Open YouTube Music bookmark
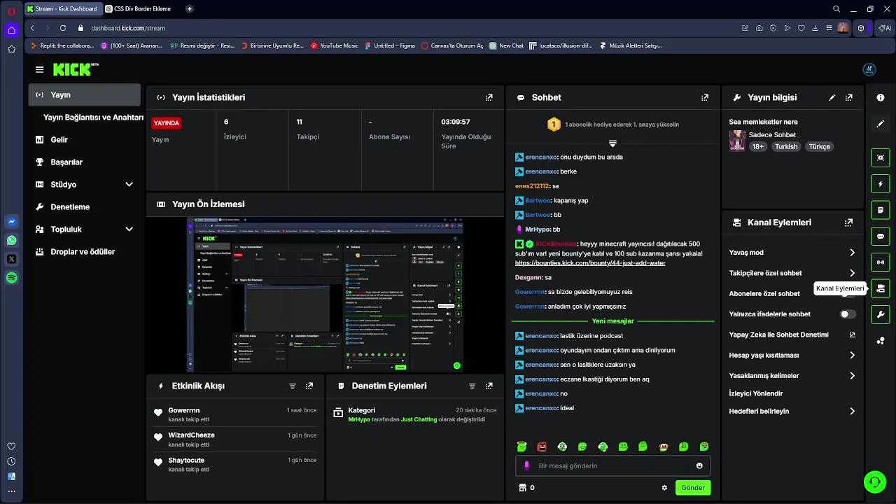 pyautogui.click(x=334, y=45)
